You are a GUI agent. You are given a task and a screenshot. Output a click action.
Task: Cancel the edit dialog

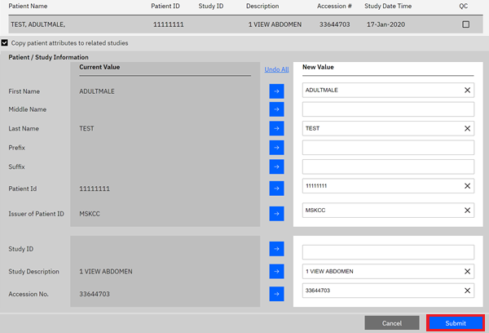coord(392,323)
